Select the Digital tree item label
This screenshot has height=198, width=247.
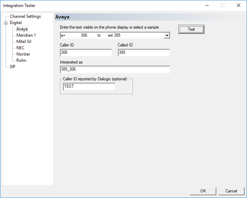pos(16,23)
